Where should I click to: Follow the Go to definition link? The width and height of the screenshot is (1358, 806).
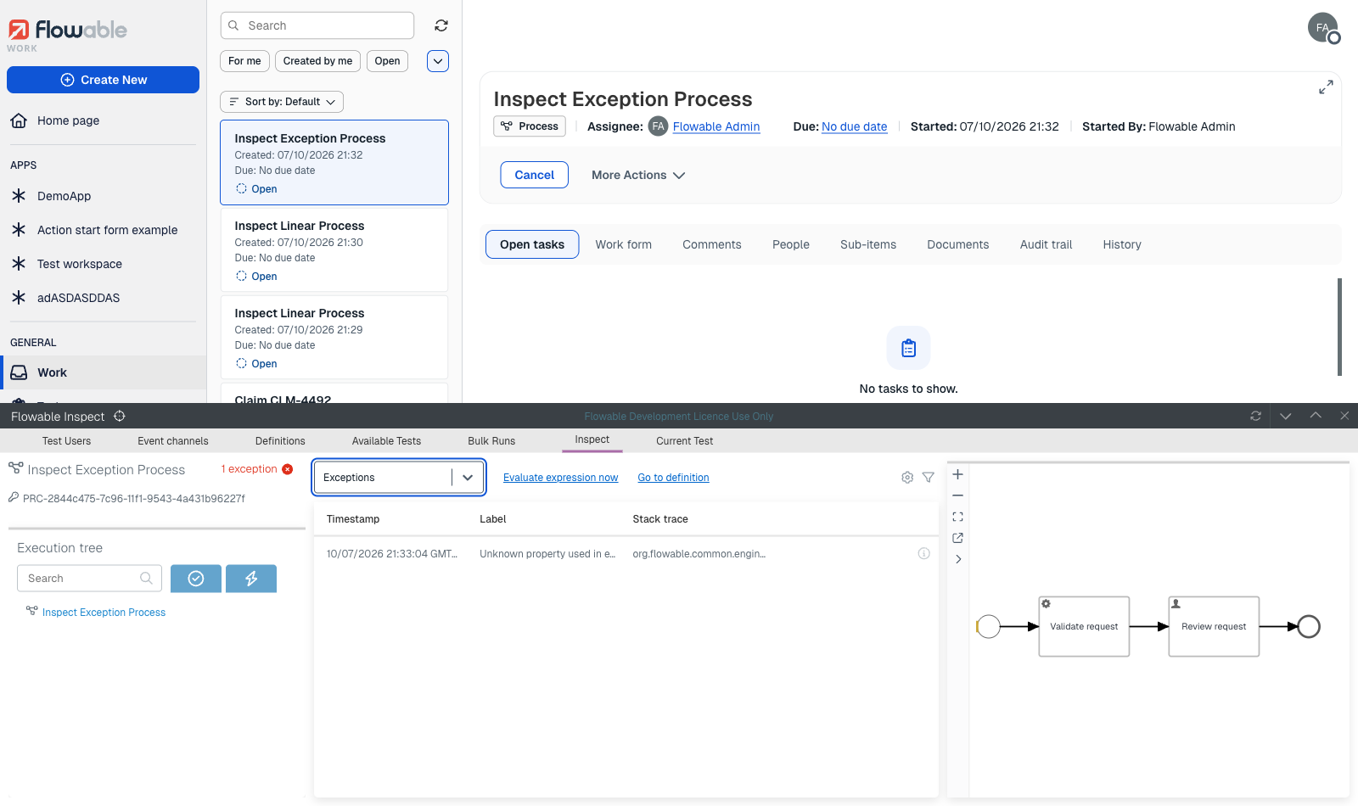coord(673,478)
